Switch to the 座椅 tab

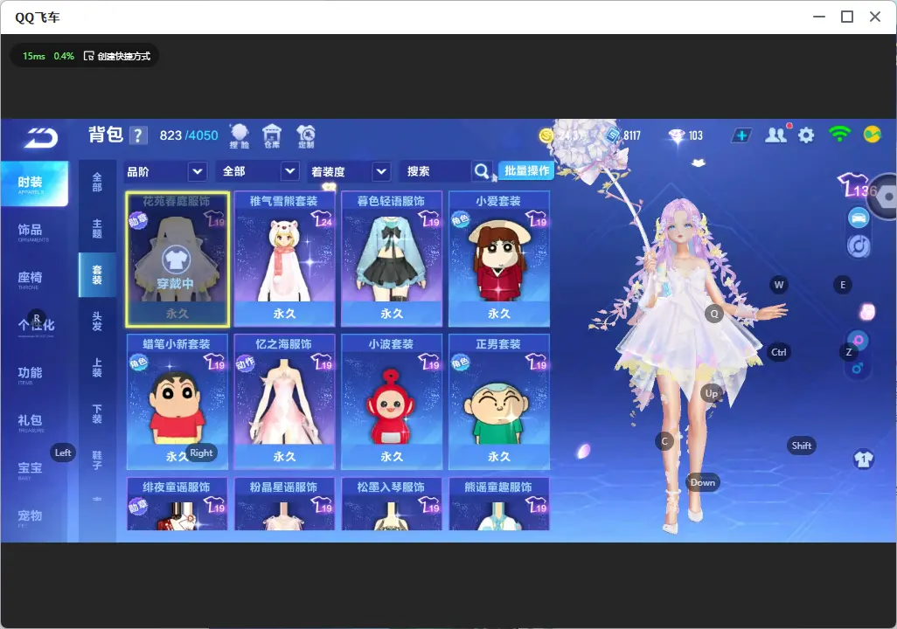tap(34, 279)
